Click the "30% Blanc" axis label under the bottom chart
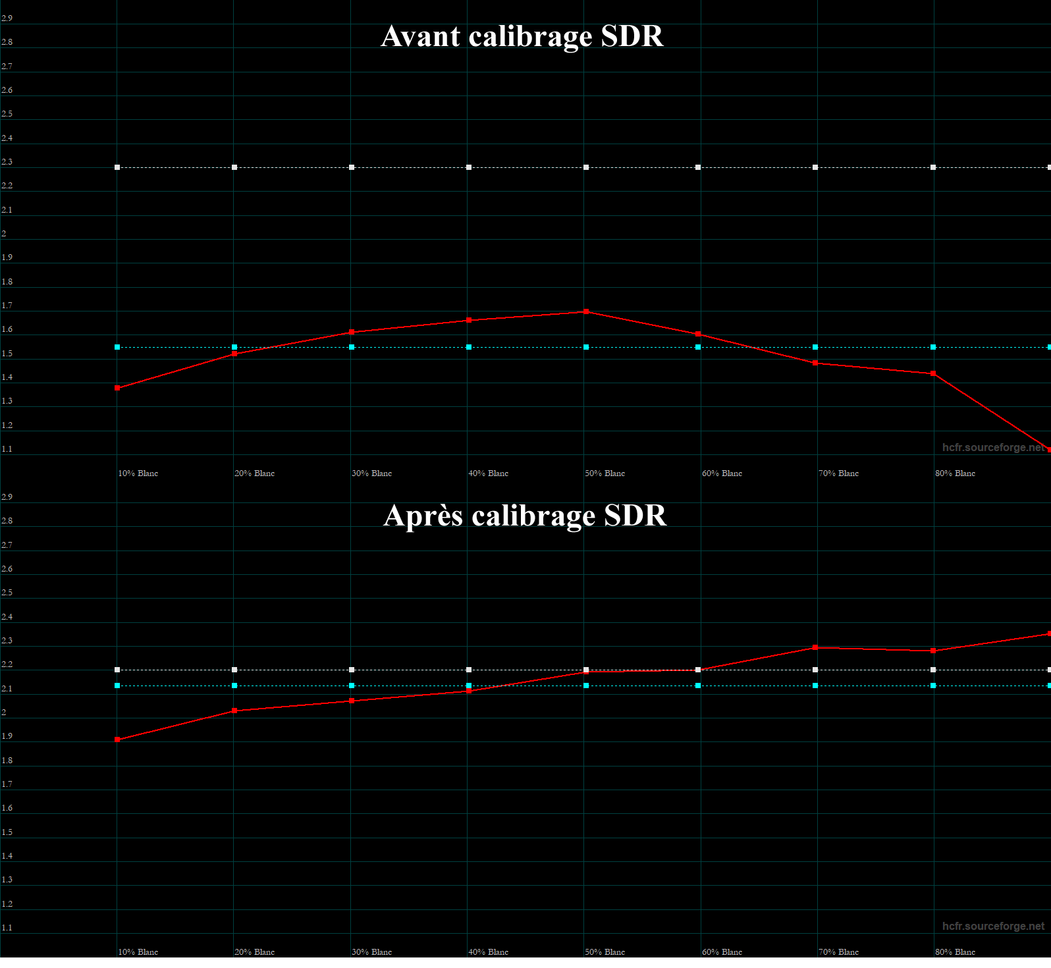The image size is (1051, 968). tap(371, 952)
